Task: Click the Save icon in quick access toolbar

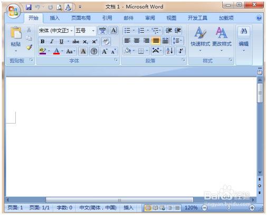Action: tap(28, 7)
